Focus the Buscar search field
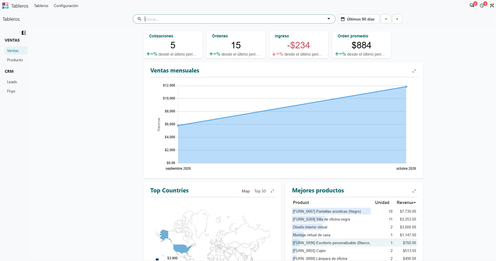496x261 pixels. pyautogui.click(x=234, y=19)
